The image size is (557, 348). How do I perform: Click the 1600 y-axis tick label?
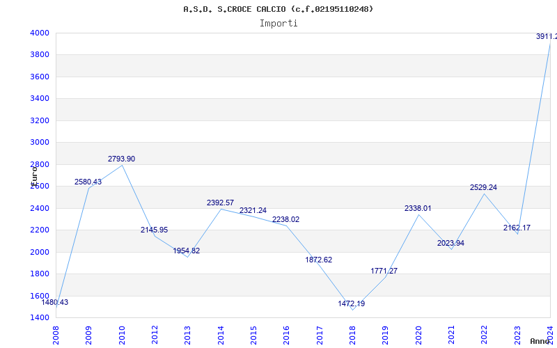tap(40, 296)
